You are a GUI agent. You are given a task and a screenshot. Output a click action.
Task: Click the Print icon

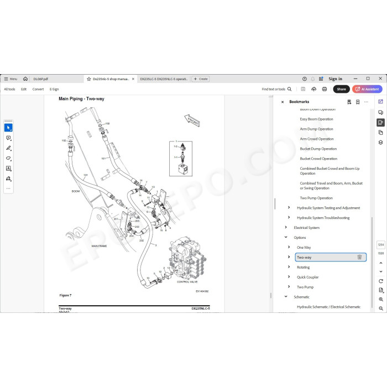click(325, 89)
